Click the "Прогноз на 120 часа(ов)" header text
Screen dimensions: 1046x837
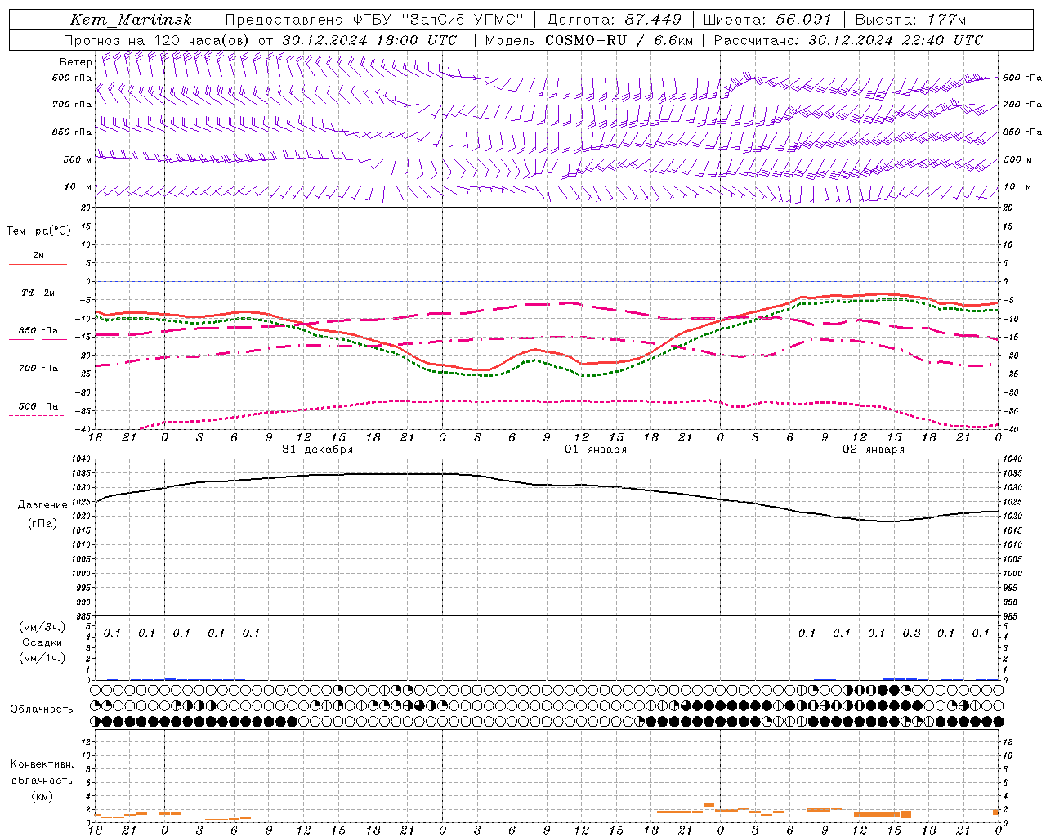pyautogui.click(x=157, y=40)
